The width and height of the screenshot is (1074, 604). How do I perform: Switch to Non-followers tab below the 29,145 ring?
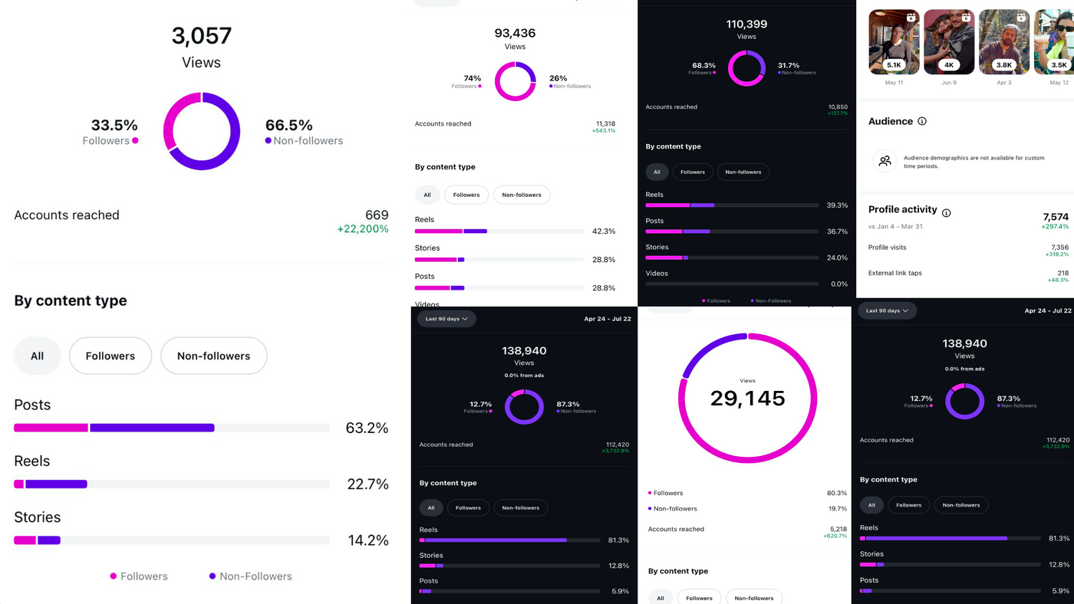tap(754, 598)
